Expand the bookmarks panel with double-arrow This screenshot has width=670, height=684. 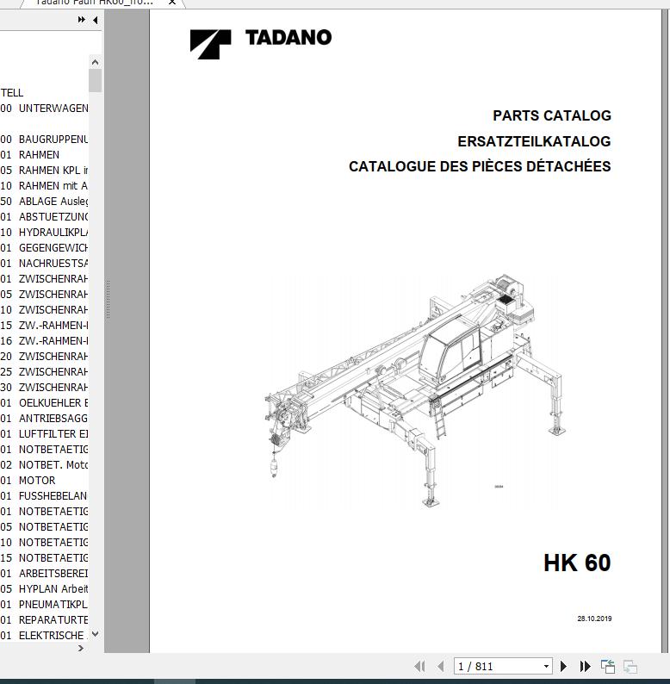[81, 20]
